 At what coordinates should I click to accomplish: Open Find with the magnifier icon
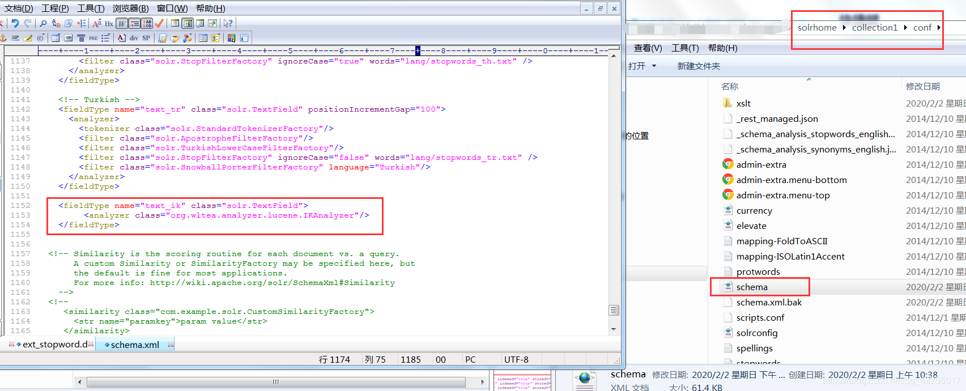point(43,23)
